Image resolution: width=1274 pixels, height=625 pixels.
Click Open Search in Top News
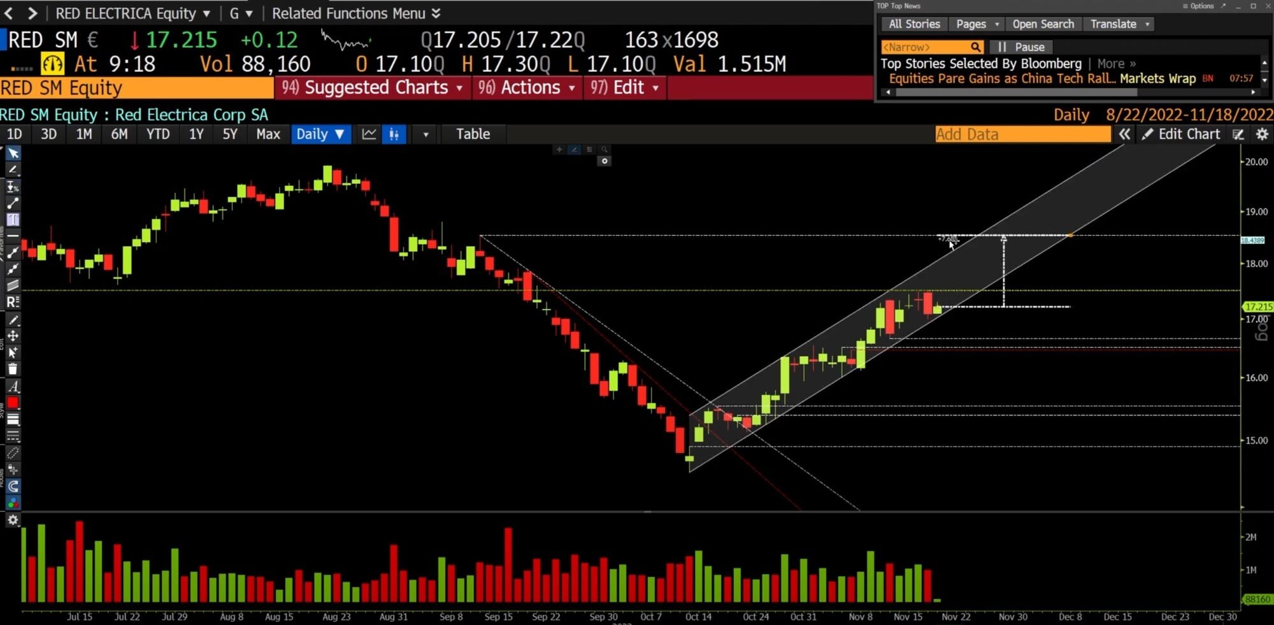1043,24
